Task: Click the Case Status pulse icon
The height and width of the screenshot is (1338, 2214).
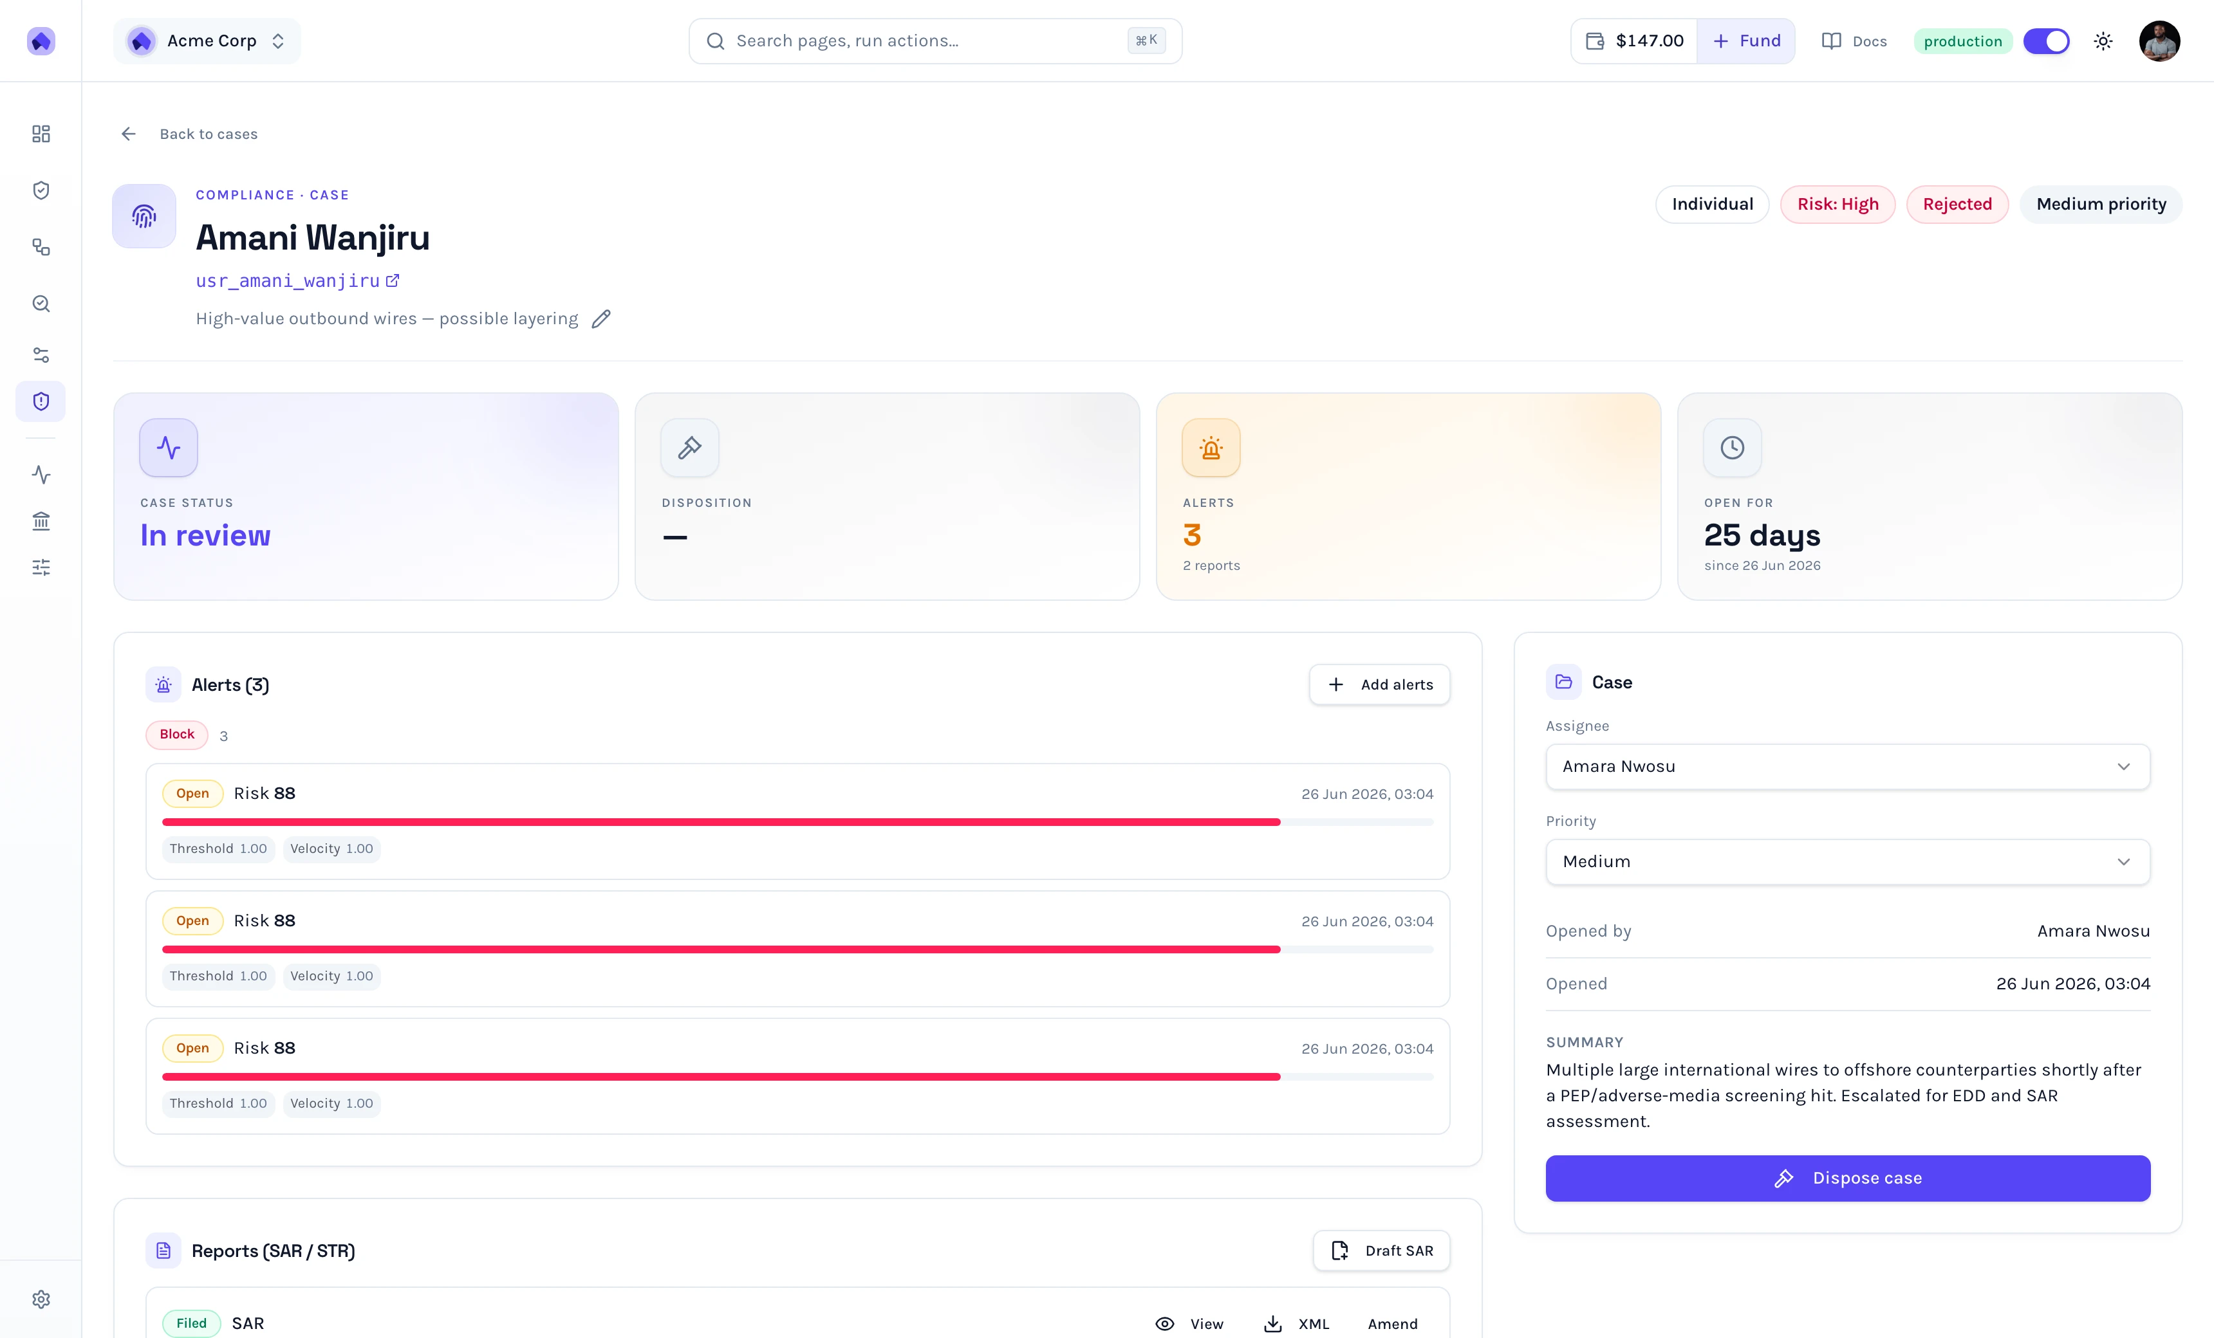Action: pos(168,447)
